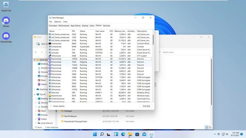
Task: Click PlaceholderTileLogoFolder folder icon
Action: (62, 121)
